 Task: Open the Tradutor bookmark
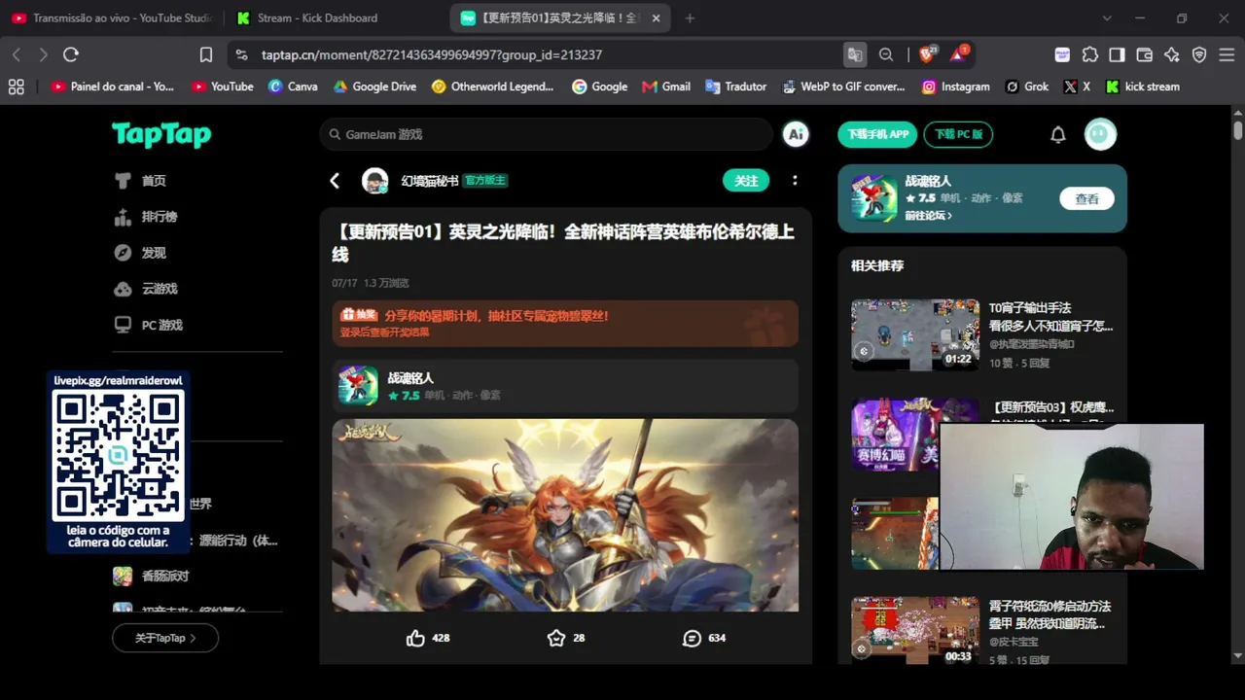coord(736,87)
